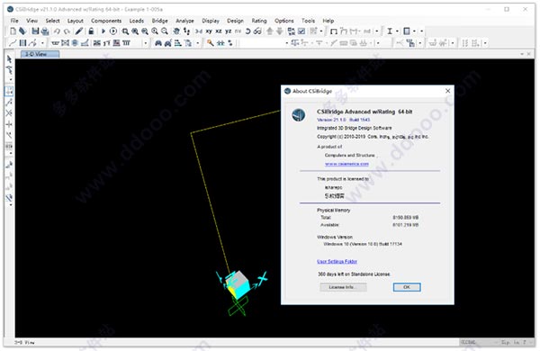Open the Rating menu

(259, 21)
